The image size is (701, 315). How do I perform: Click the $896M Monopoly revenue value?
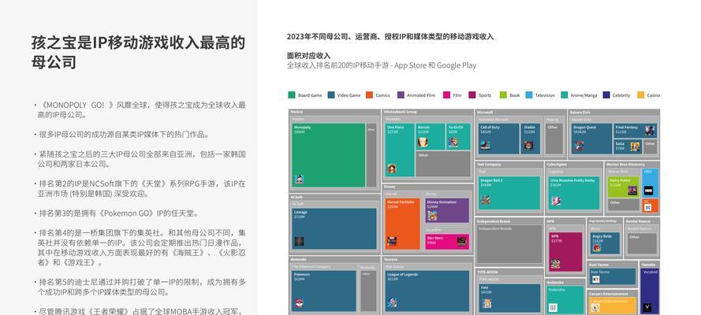(299, 132)
